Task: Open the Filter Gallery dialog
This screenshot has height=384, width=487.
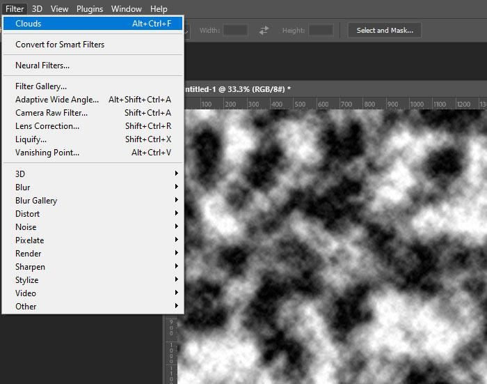Action: pos(41,86)
